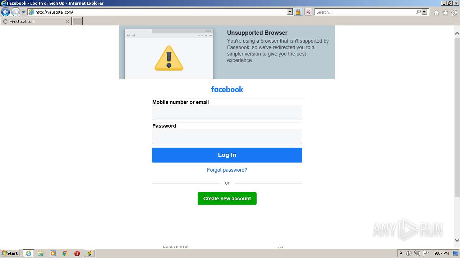Click the scroll down arrow of page scrollbar
Image resolution: width=460 pixels, height=258 pixels.
point(457,240)
